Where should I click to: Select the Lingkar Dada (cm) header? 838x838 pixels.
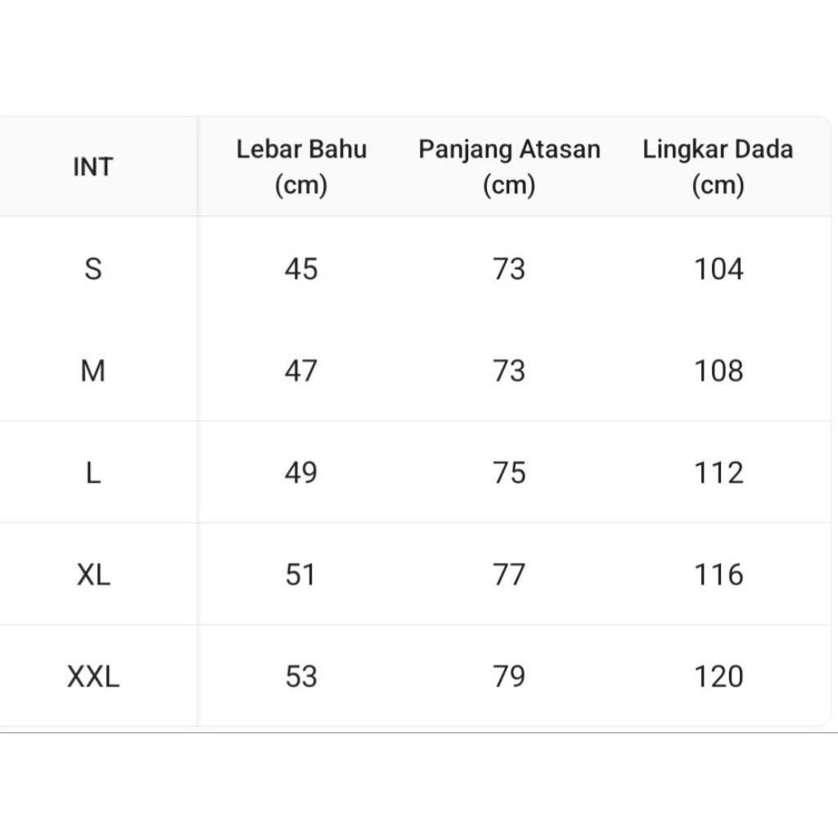(x=718, y=167)
